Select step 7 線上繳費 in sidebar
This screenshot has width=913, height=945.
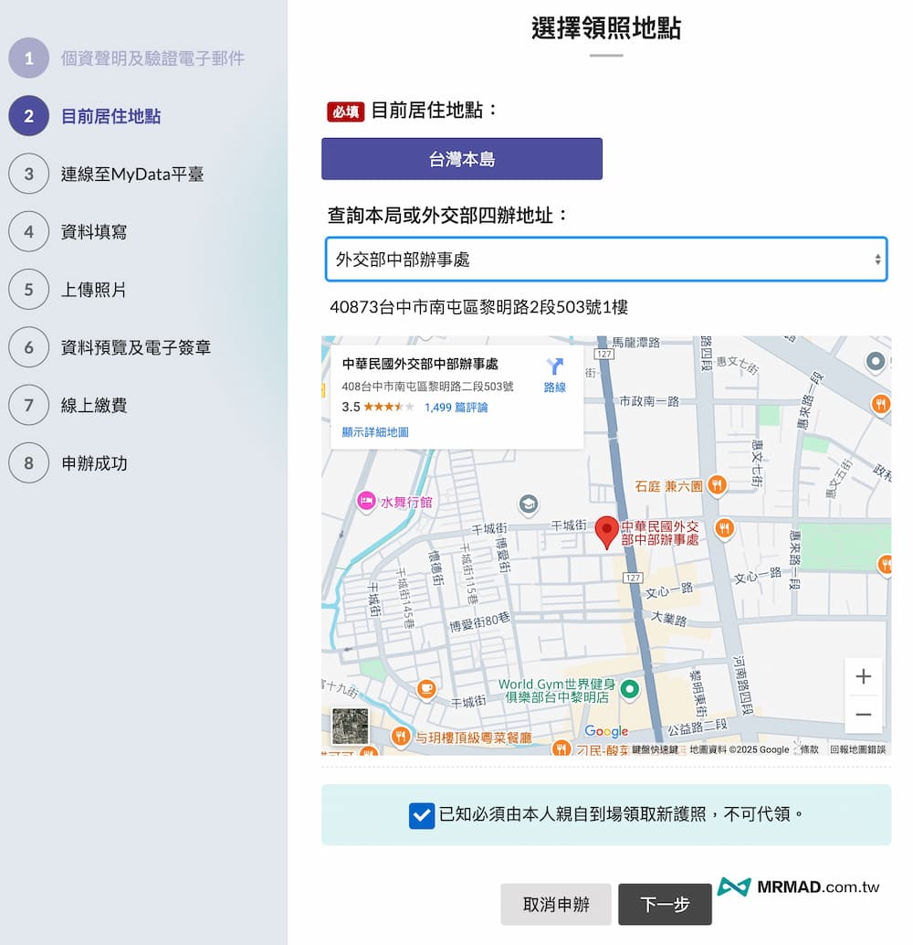tap(93, 405)
